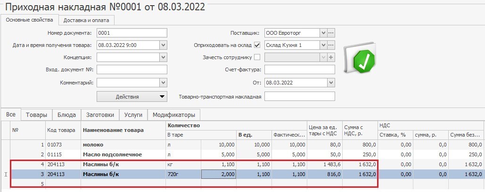Open the Дата и время получения товара dropdown

coord(164,45)
